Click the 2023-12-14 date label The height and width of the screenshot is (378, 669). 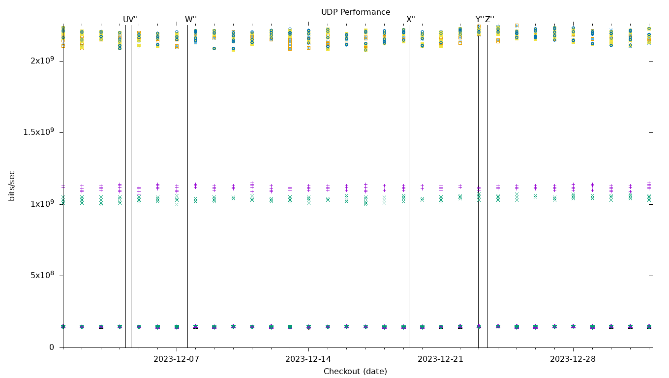point(308,359)
